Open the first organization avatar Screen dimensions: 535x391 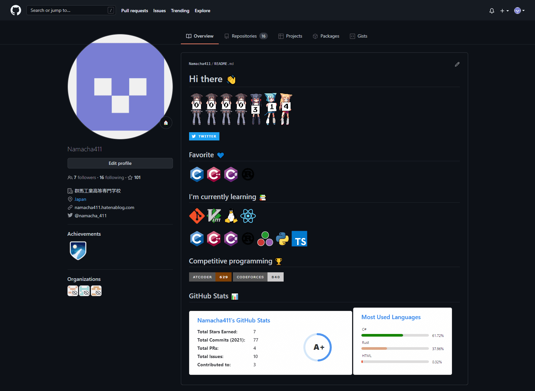(x=73, y=291)
